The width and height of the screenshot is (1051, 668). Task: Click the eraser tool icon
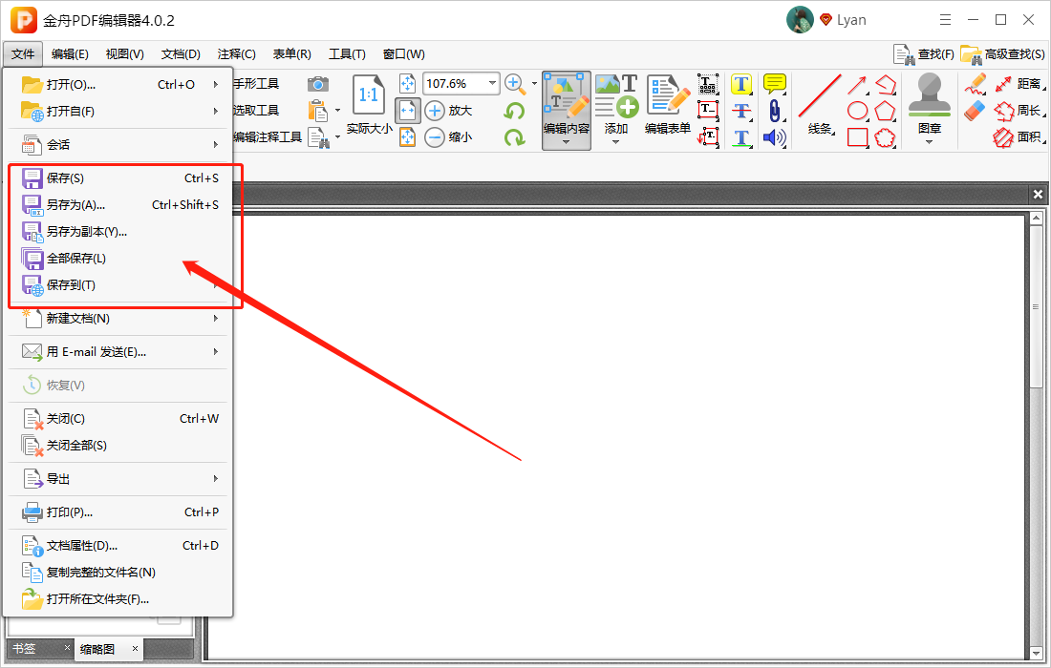click(x=975, y=111)
